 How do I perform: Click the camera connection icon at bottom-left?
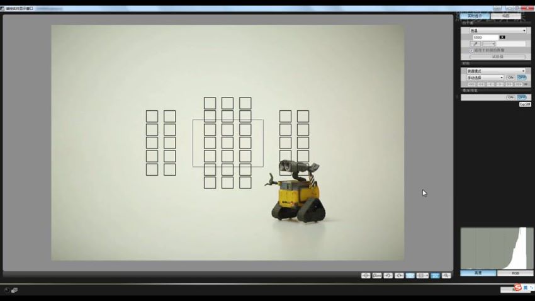(x=14, y=290)
